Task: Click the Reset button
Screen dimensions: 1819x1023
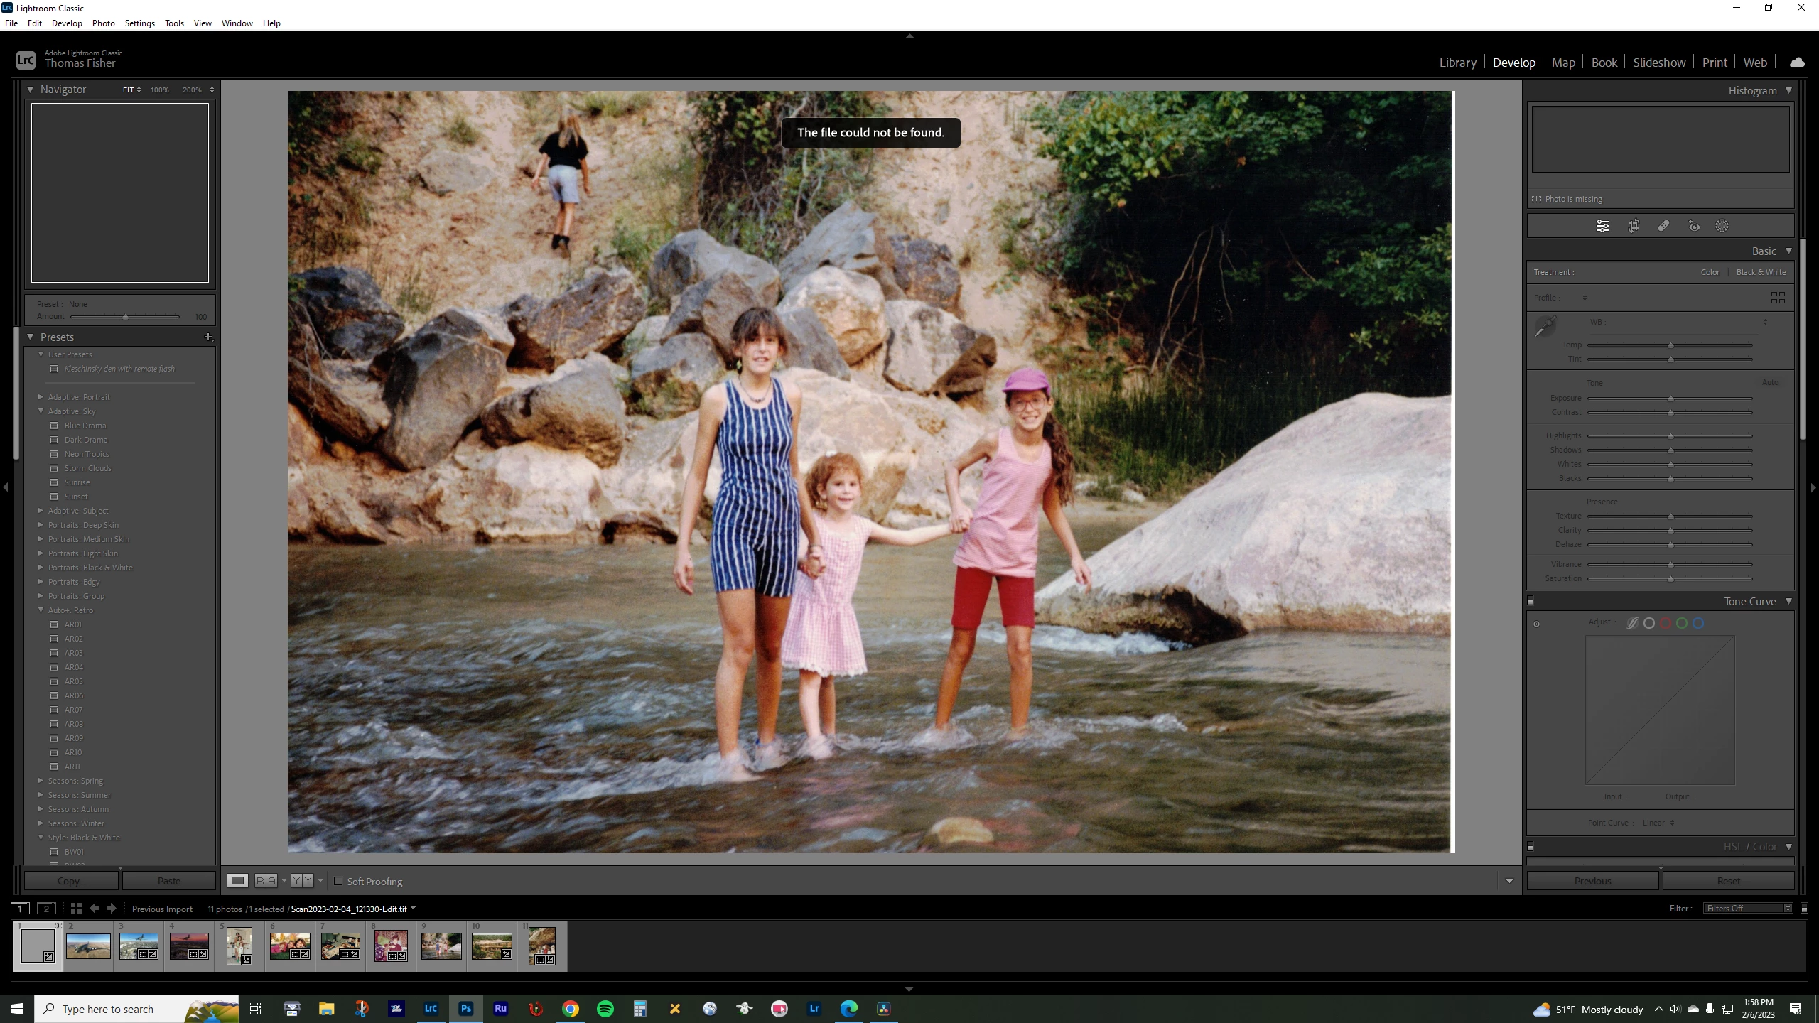Action: click(x=1728, y=881)
